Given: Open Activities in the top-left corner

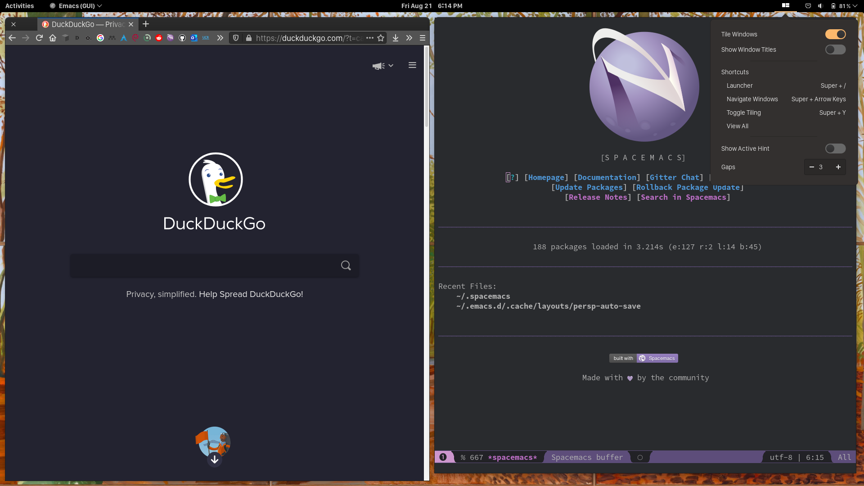Looking at the screenshot, I should 19,6.
